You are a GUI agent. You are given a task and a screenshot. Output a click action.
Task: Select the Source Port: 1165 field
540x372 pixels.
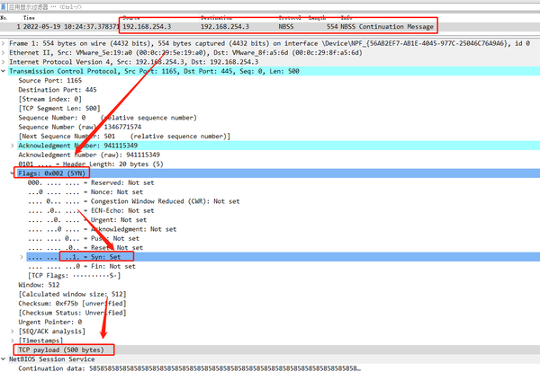(x=49, y=81)
